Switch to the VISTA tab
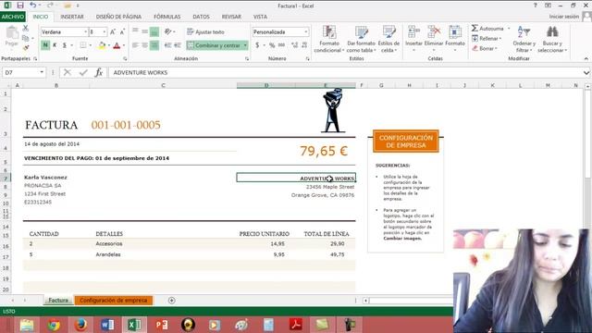Screen dimensions: 592x333 click(260, 17)
